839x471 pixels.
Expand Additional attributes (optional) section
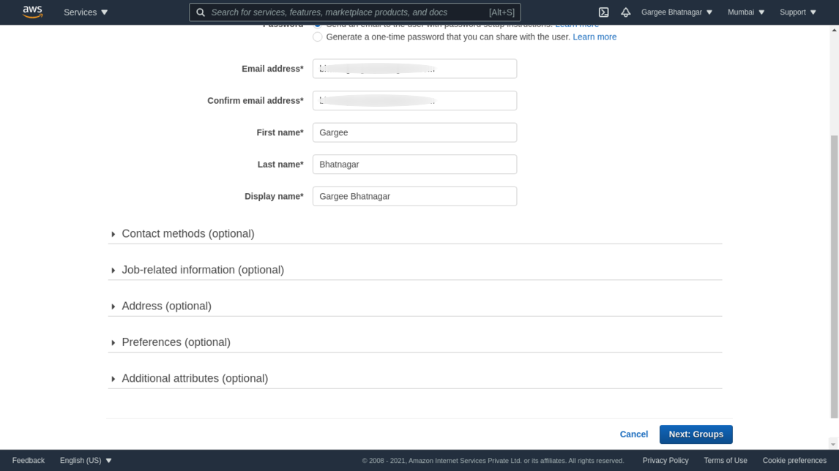194,379
